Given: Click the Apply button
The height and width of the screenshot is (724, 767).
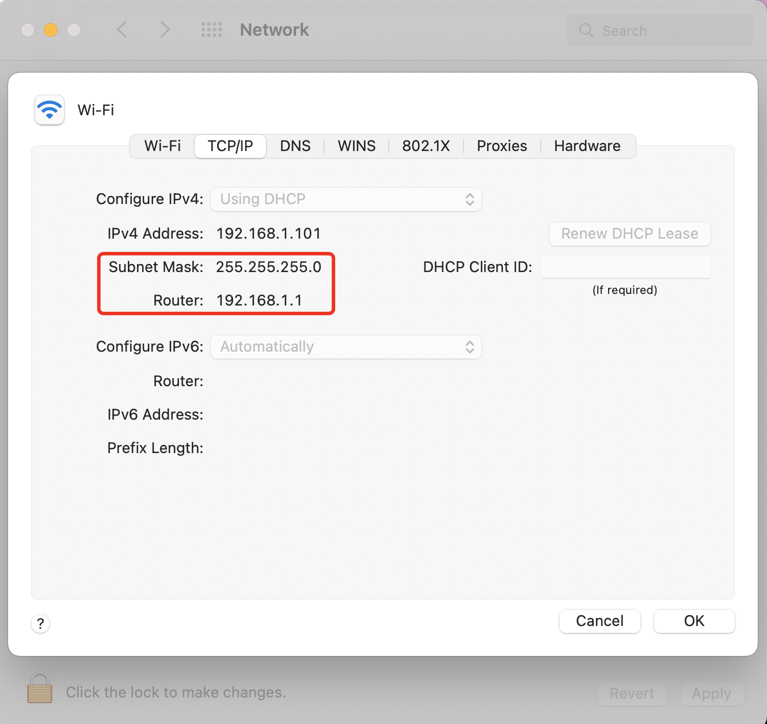Looking at the screenshot, I should (712, 693).
